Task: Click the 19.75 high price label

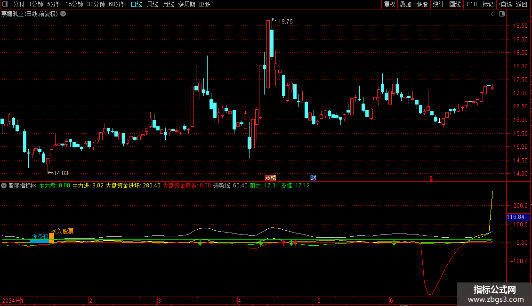Action: [285, 21]
